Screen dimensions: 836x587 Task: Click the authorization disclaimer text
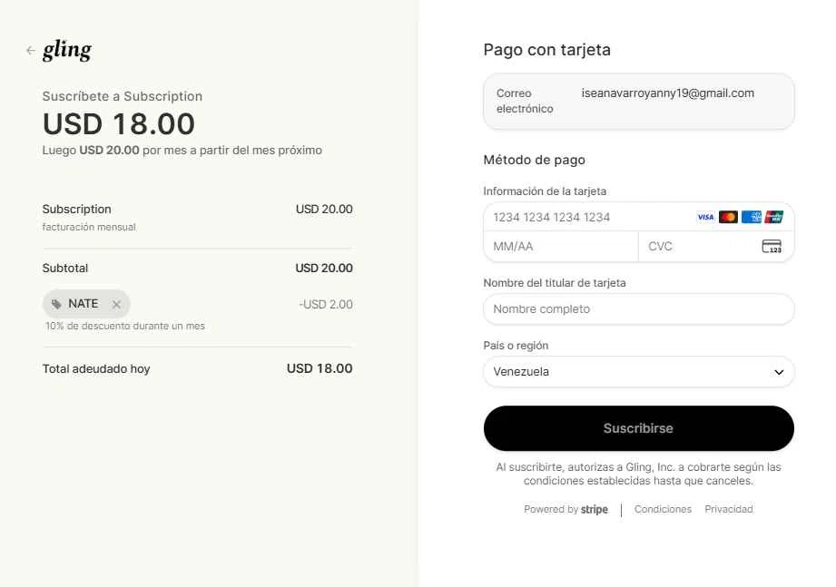click(639, 474)
